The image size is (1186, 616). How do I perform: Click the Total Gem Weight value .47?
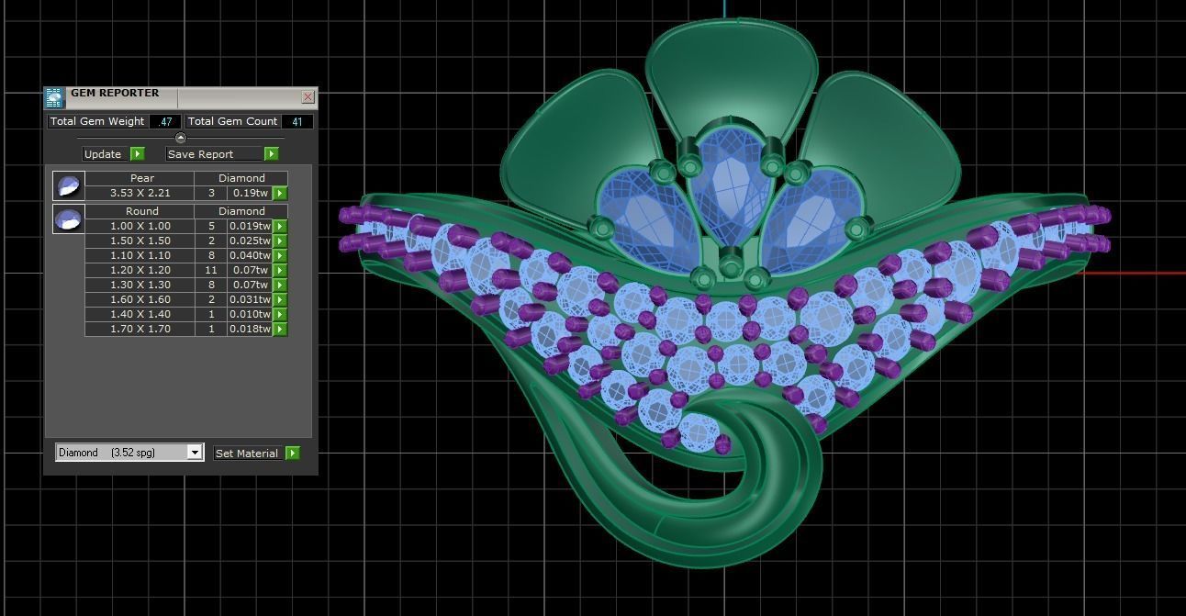click(165, 121)
